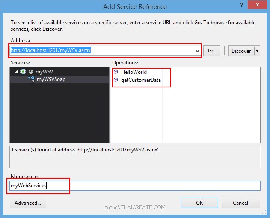Screen dimensions: 270x218
Task: Click the HelloWorld operation cube icon
Action: [x=116, y=72]
